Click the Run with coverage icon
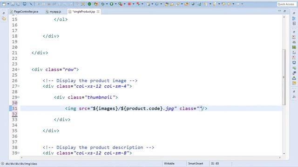 click(120, 4)
